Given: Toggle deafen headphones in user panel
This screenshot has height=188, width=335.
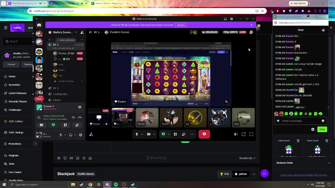Looking at the screenshot, I should [71, 135].
